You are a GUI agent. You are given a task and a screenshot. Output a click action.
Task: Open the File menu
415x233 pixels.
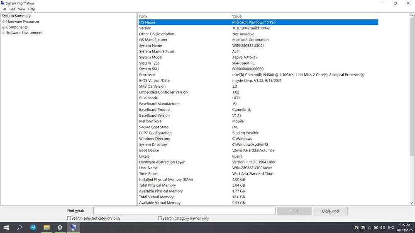click(4, 9)
